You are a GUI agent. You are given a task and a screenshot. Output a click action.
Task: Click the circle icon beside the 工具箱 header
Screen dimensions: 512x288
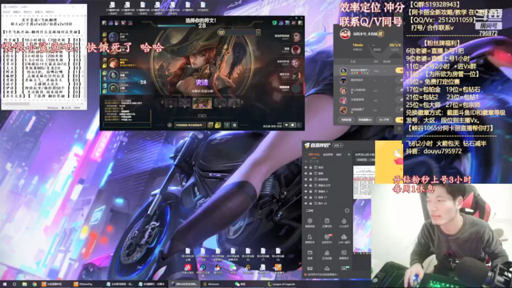point(347,211)
